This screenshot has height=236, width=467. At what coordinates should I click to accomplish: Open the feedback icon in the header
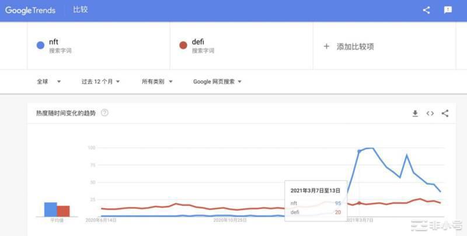coord(448,10)
